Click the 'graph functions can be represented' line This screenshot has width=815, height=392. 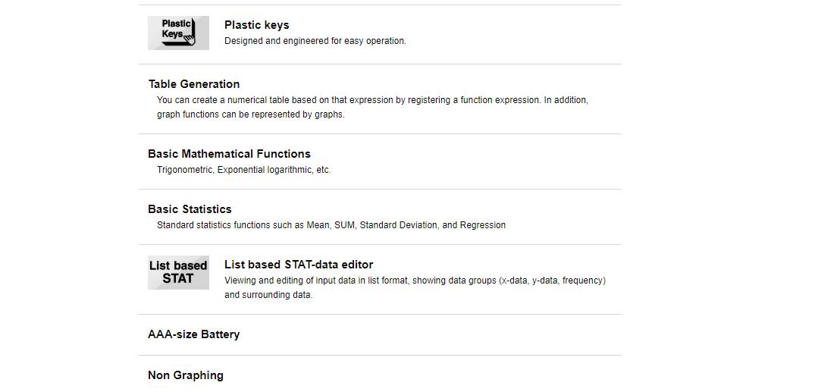250,114
